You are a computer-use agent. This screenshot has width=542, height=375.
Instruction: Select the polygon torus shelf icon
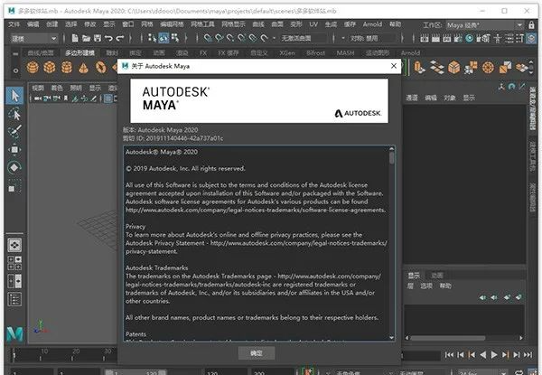[x=101, y=68]
